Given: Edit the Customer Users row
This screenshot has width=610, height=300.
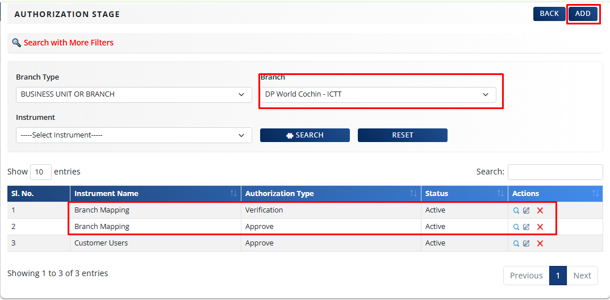Looking at the screenshot, I should 527,243.
